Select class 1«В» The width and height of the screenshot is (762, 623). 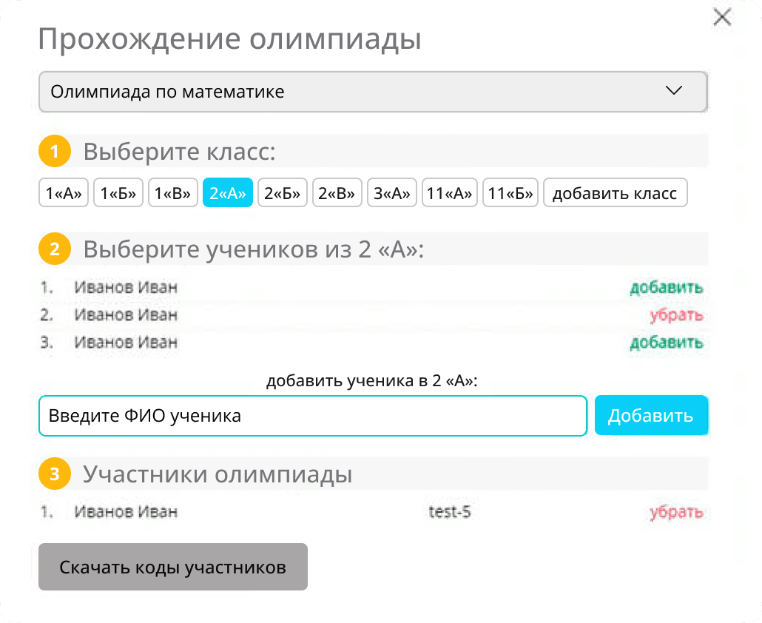pyautogui.click(x=172, y=193)
